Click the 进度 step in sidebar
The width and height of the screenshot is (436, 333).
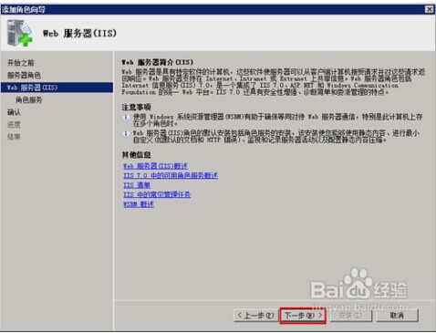[x=14, y=124]
